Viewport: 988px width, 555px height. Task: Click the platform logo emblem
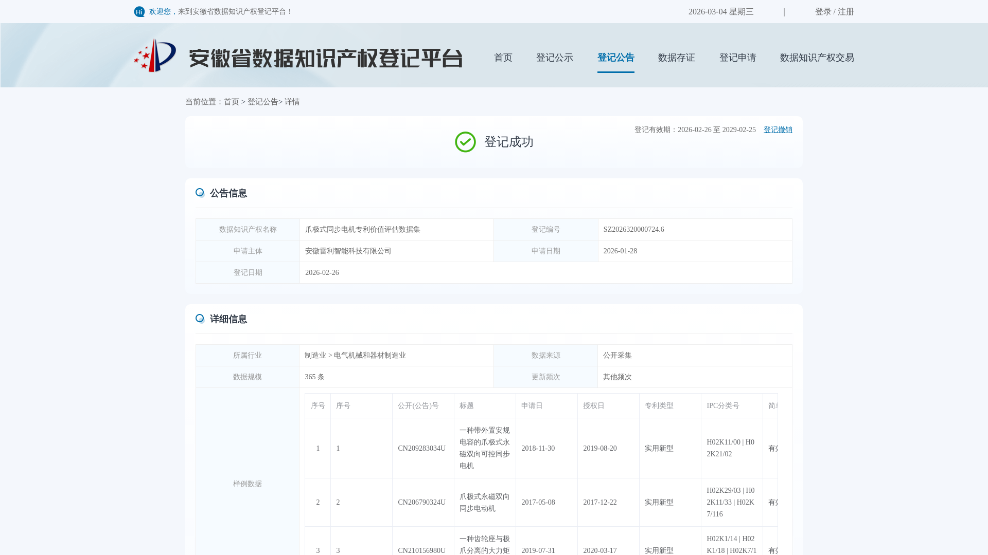tap(155, 55)
